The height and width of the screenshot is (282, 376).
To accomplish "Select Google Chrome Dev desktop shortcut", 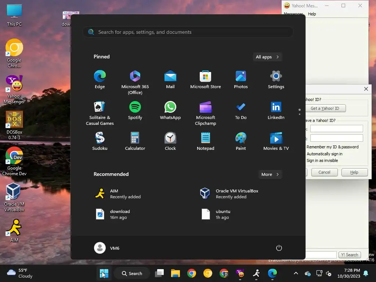I will (x=14, y=162).
